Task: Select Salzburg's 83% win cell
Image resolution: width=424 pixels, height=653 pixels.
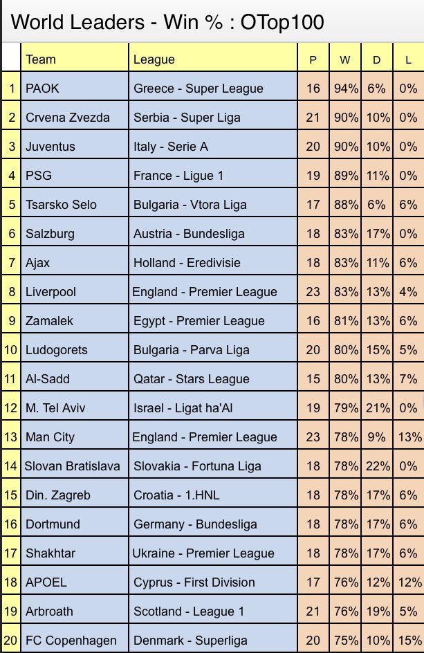Action: click(x=345, y=234)
